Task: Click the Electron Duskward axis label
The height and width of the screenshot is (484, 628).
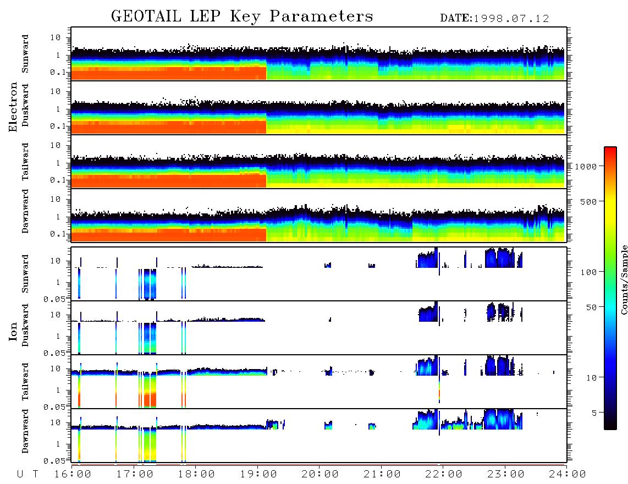Action: click(25, 105)
